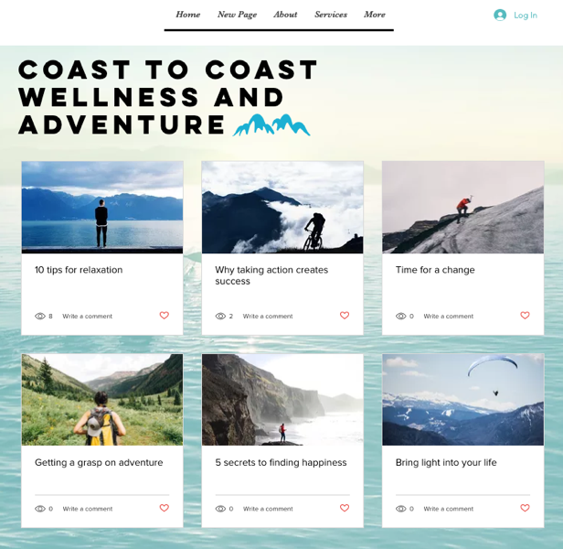Open the paraglider thumbnail image
Screen dimensions: 563x549
pyautogui.click(x=462, y=400)
